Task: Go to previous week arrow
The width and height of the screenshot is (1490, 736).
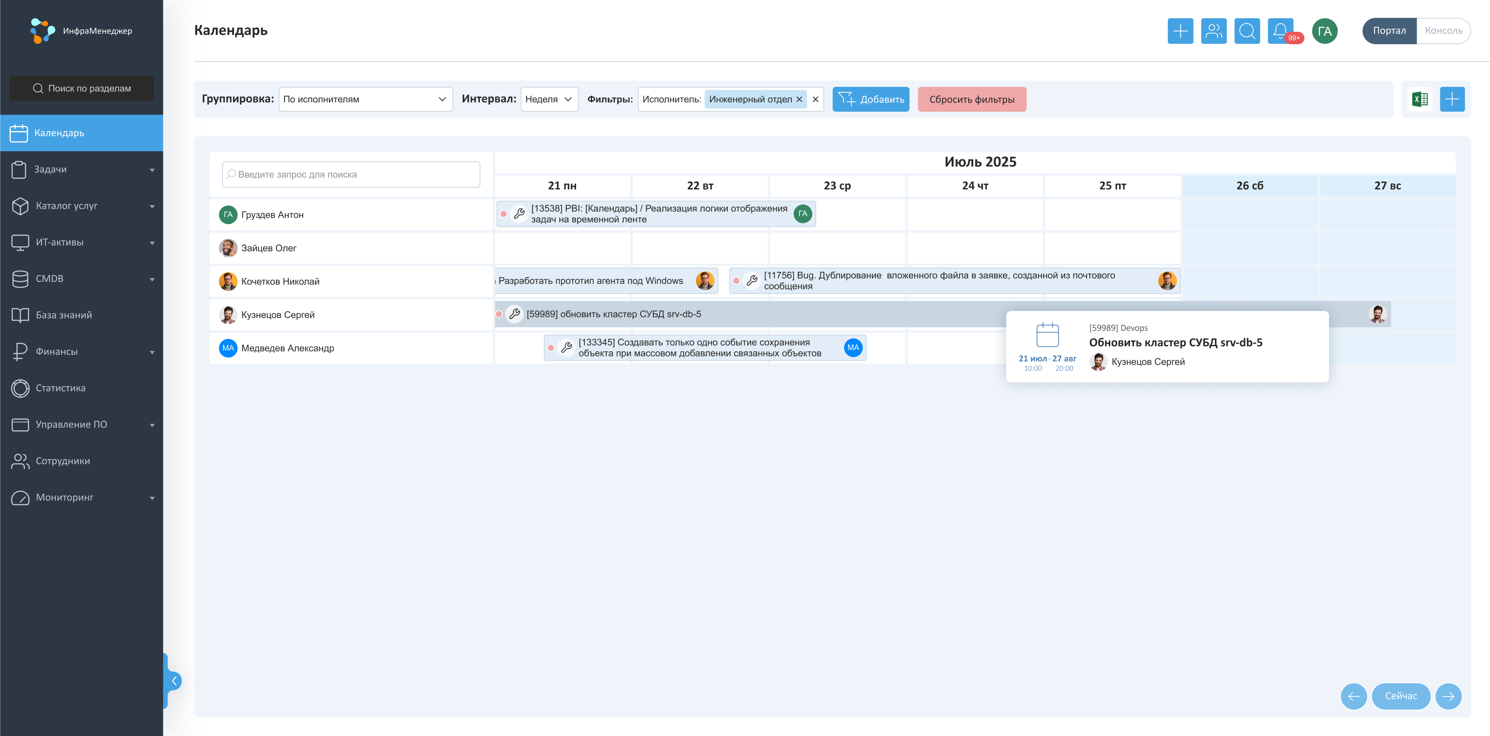Action: click(1353, 696)
